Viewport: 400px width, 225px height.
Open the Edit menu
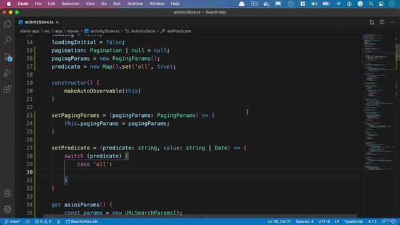tap(51, 4)
